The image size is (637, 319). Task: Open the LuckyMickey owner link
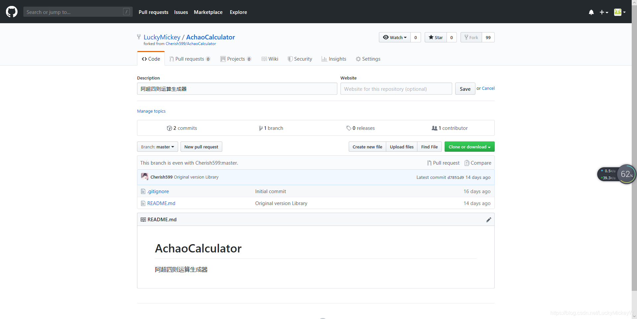click(162, 37)
